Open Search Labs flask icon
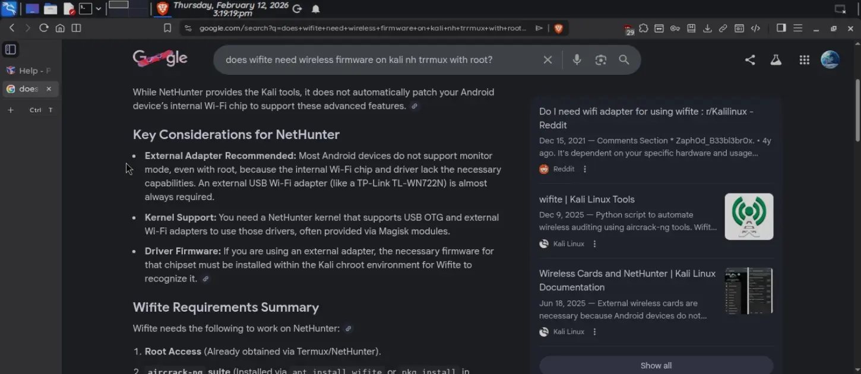This screenshot has width=861, height=374. click(x=775, y=60)
